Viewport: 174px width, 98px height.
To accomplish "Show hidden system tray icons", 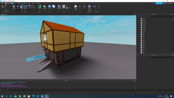I will coord(158,96).
